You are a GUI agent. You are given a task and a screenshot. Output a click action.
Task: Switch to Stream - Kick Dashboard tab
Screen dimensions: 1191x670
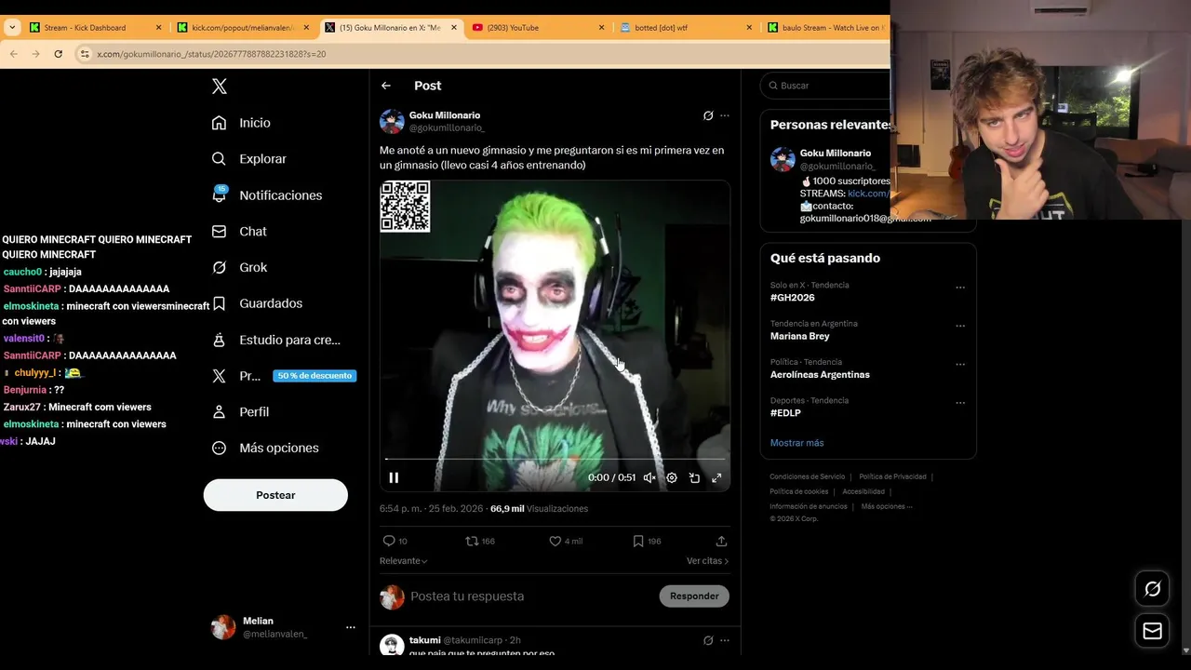click(x=93, y=28)
